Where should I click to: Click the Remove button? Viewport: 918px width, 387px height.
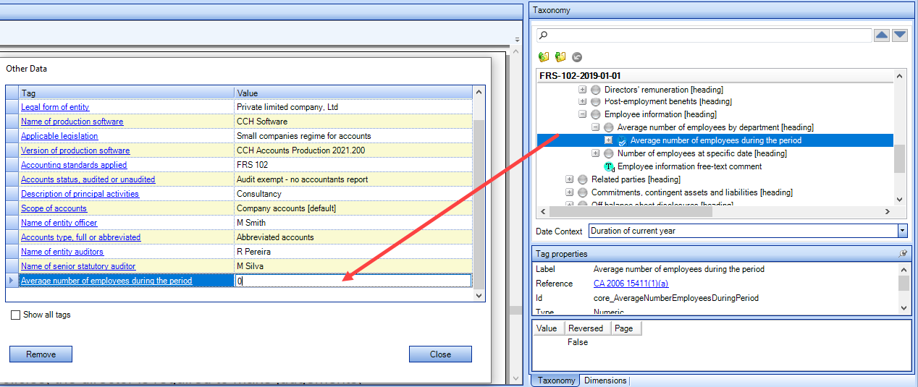pyautogui.click(x=41, y=354)
